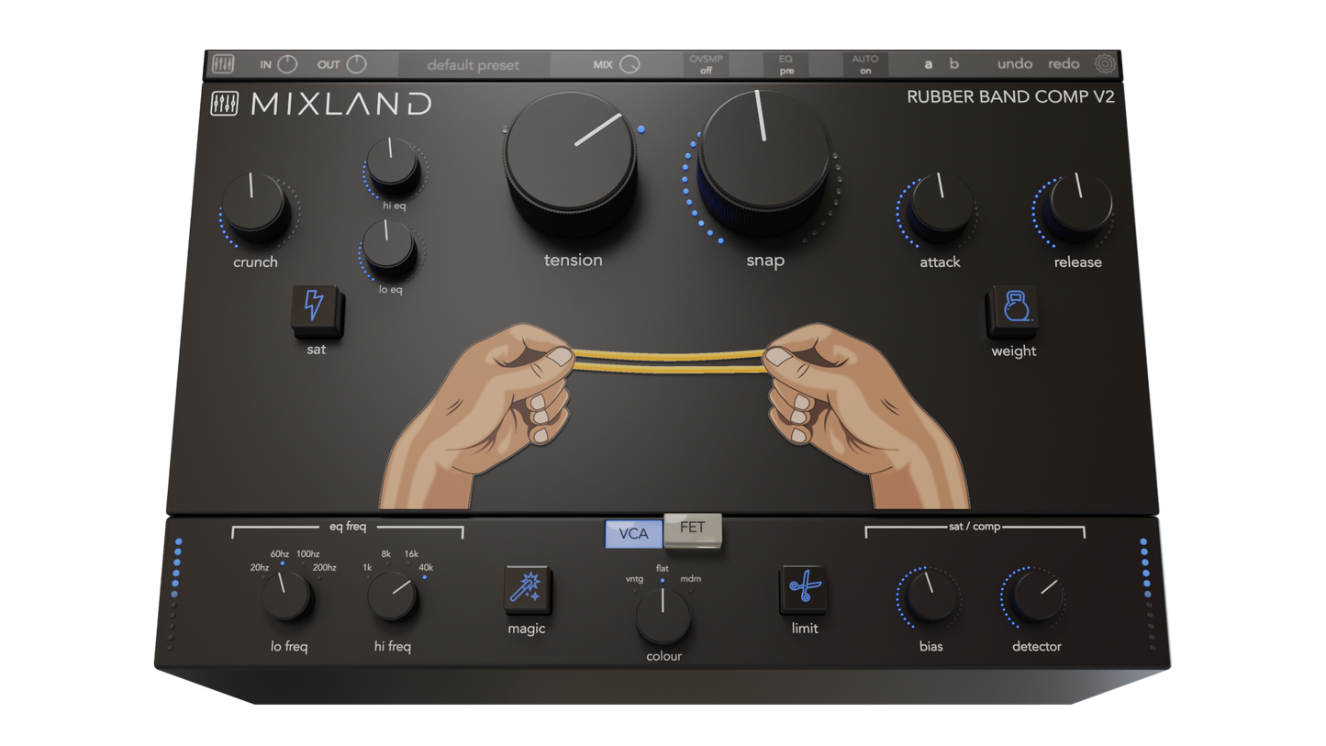Open the default preset selector
Image resolution: width=1326 pixels, height=746 pixels.
pos(473,65)
